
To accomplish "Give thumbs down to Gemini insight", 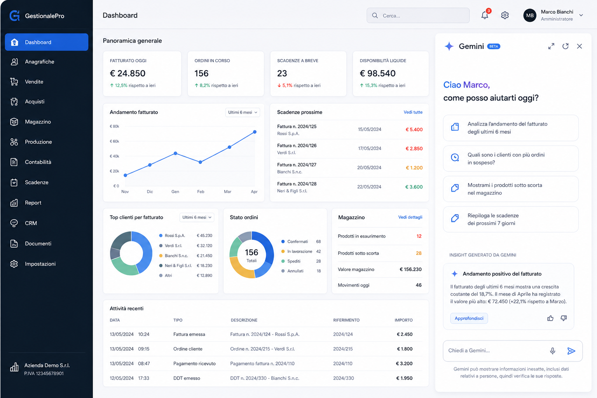I will click(564, 318).
